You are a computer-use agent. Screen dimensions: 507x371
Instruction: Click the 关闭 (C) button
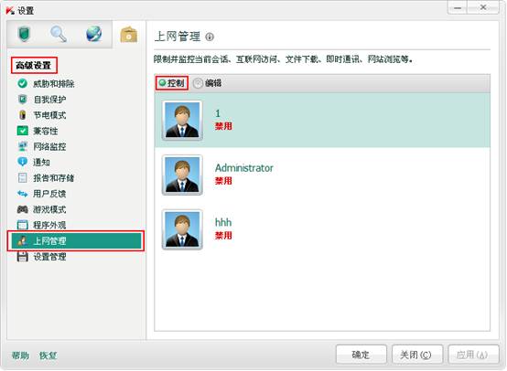417,355
